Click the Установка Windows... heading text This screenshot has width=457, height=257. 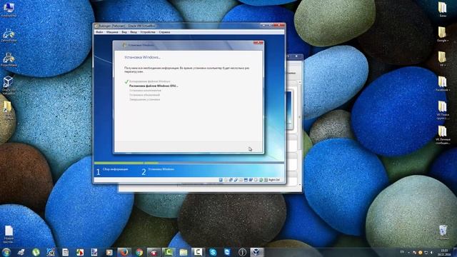[143, 57]
